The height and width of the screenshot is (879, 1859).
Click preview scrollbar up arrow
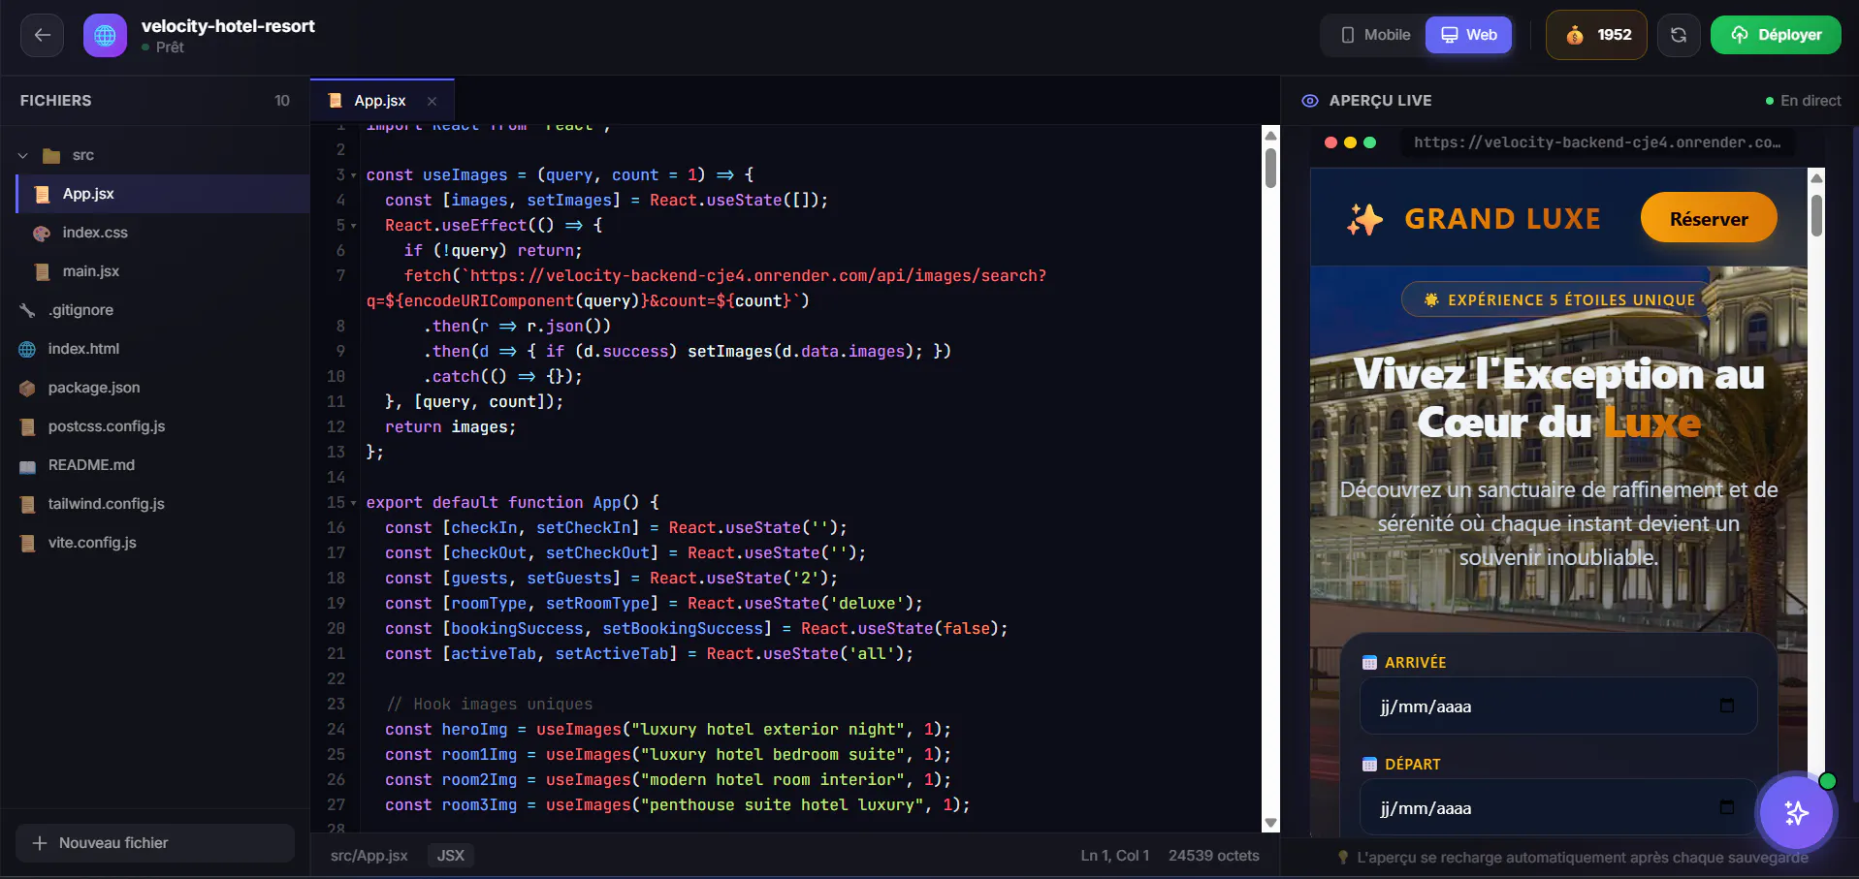[1816, 177]
